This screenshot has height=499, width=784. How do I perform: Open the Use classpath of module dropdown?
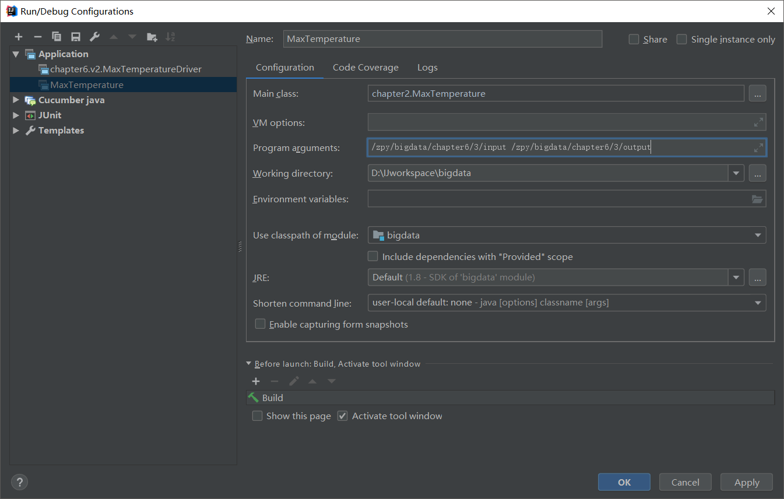(x=758, y=235)
